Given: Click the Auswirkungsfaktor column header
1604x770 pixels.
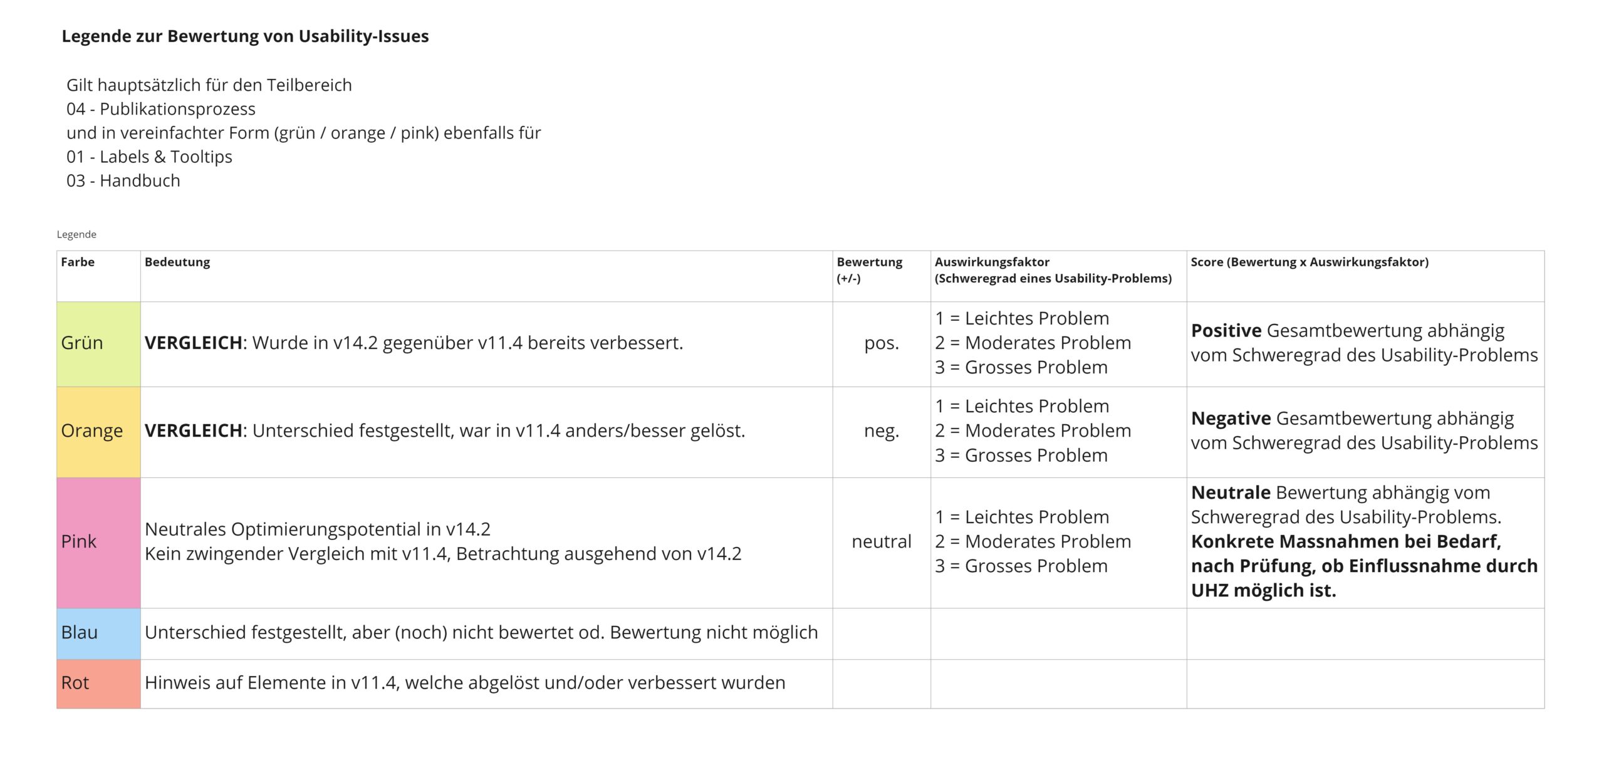Looking at the screenshot, I should pyautogui.click(x=1053, y=269).
